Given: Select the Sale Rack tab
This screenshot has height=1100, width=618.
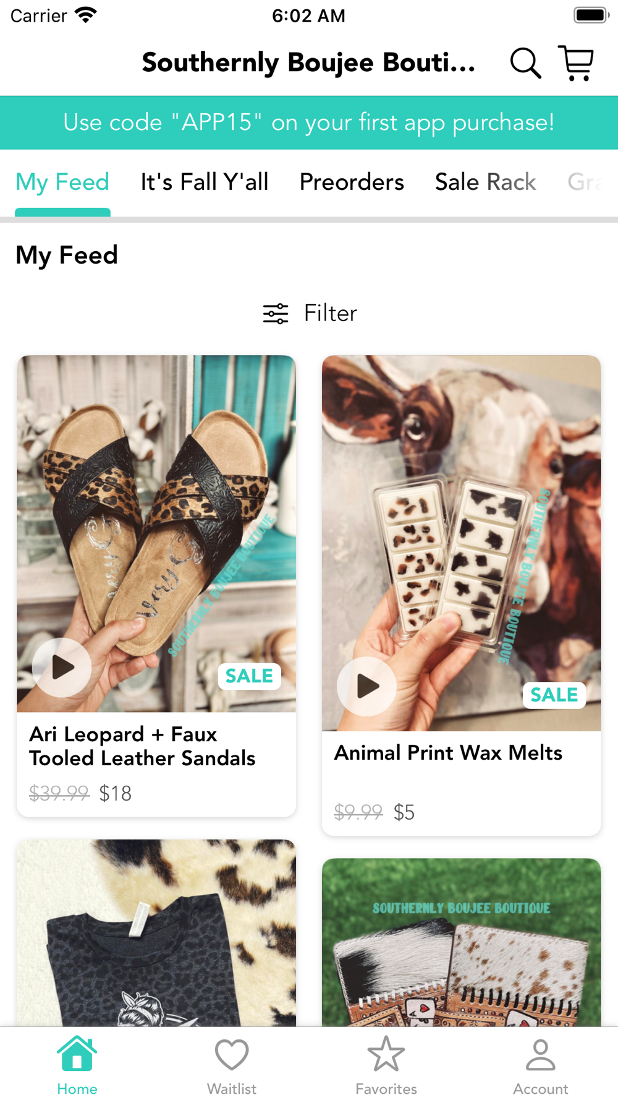Looking at the screenshot, I should point(485,183).
